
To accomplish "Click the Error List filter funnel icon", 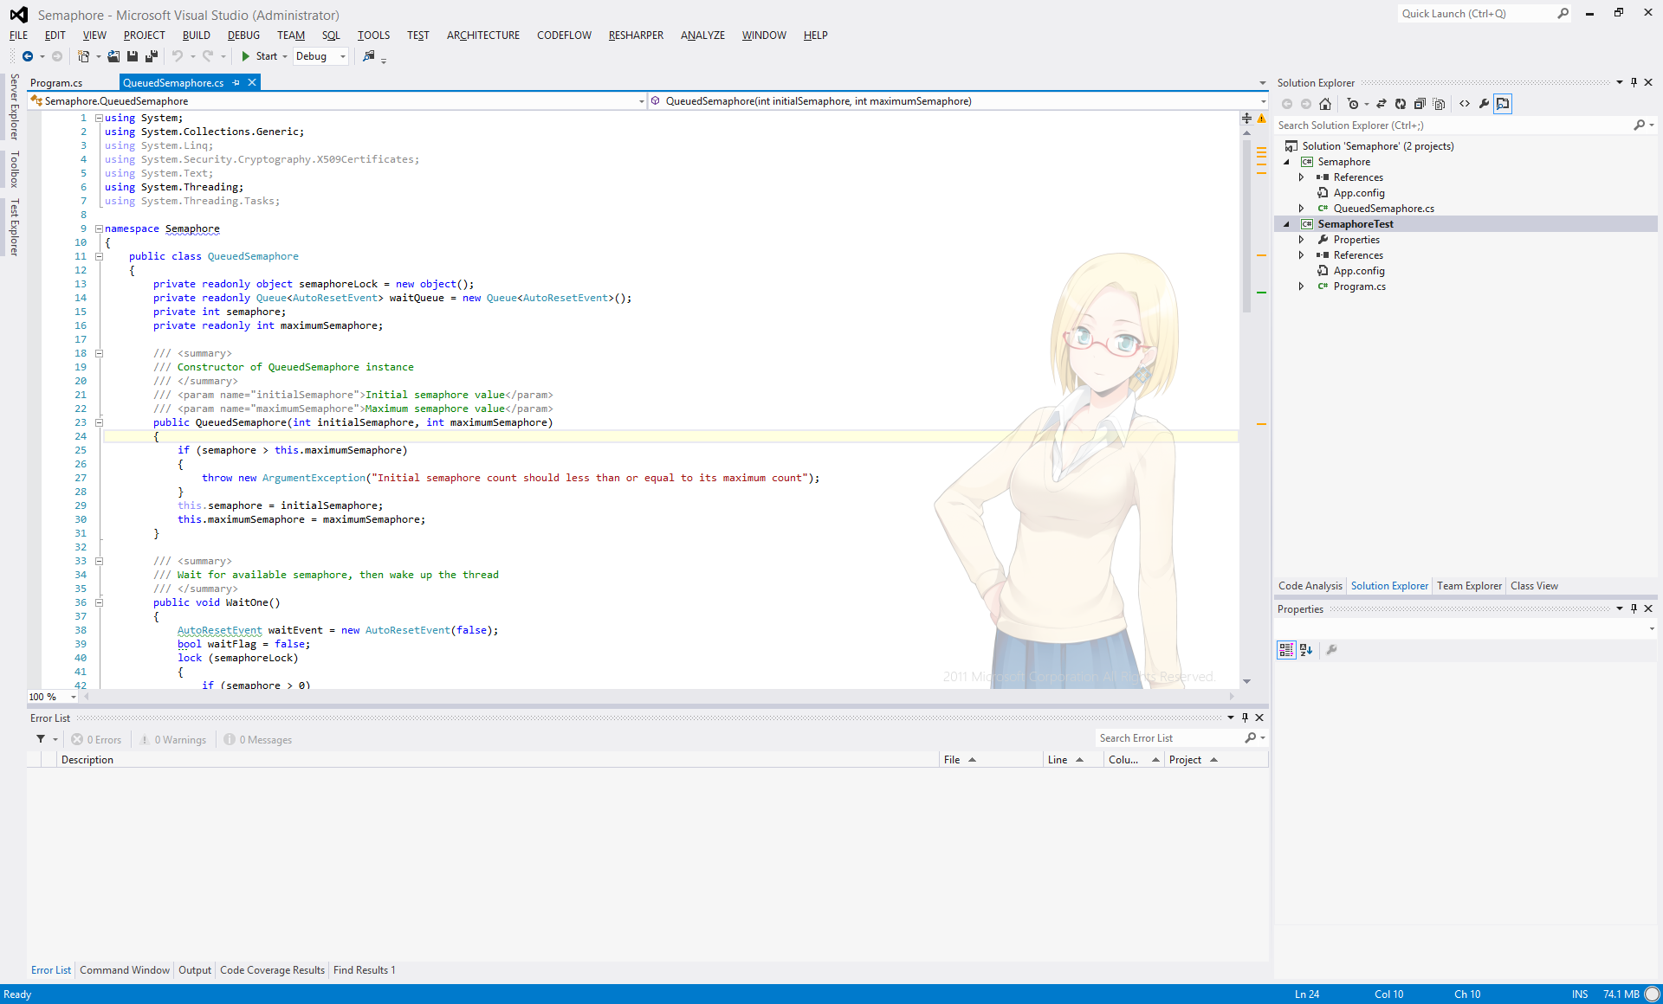I will 41,739.
